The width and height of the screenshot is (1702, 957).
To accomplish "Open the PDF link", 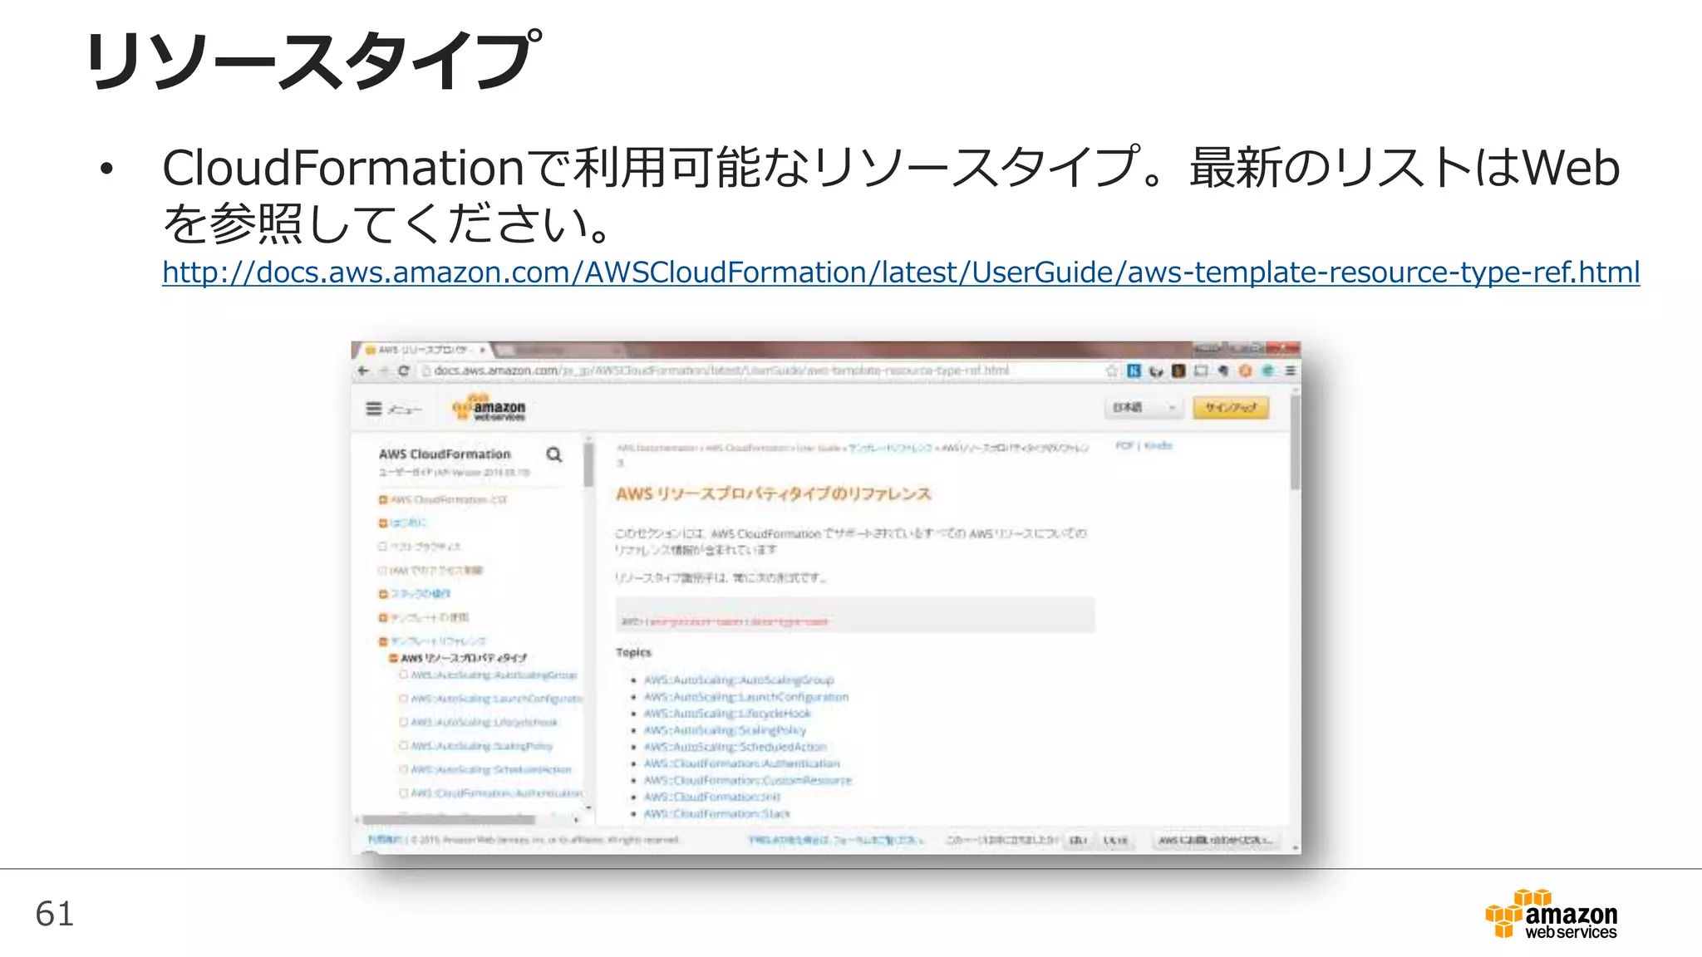I will pyautogui.click(x=1124, y=446).
